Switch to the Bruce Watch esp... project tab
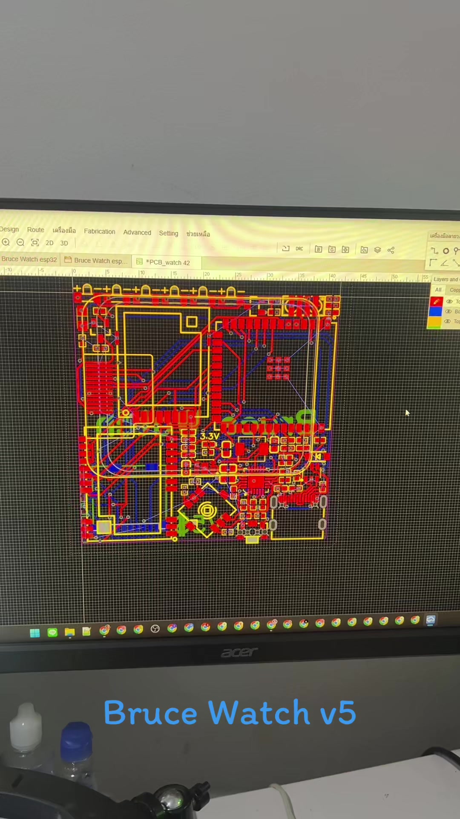The image size is (460, 819). pos(96,260)
